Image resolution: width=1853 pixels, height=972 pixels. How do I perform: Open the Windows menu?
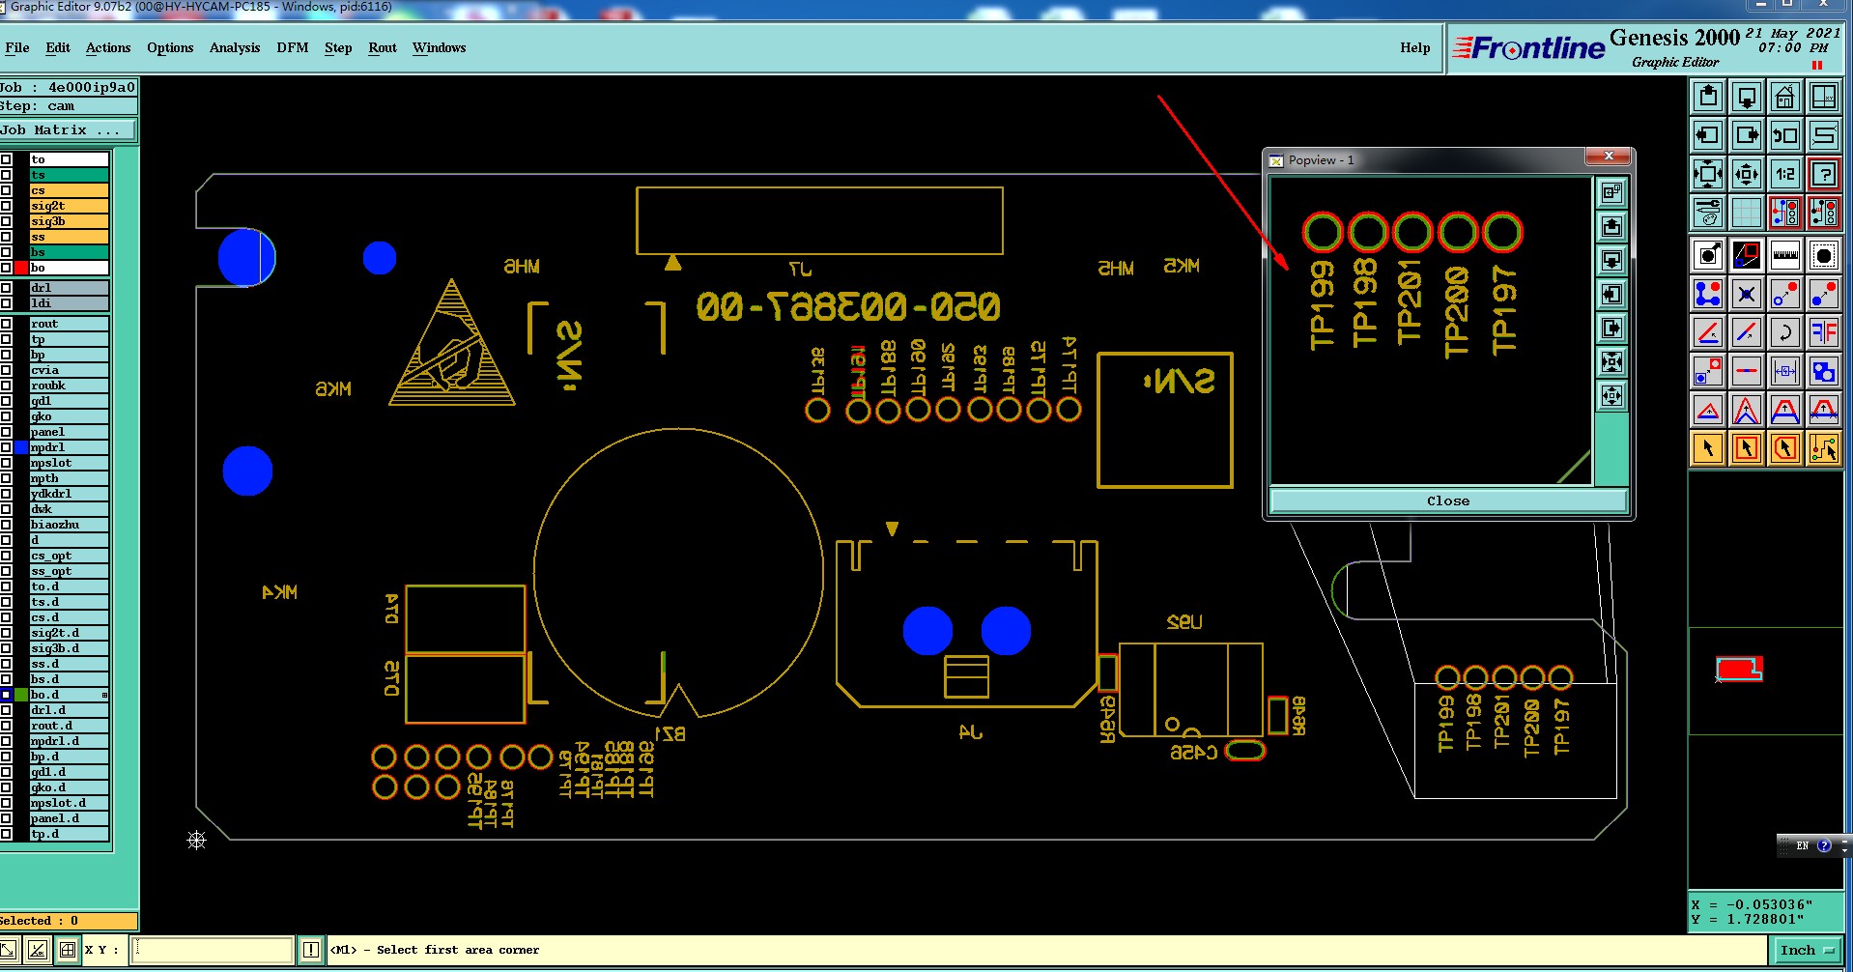440,47
